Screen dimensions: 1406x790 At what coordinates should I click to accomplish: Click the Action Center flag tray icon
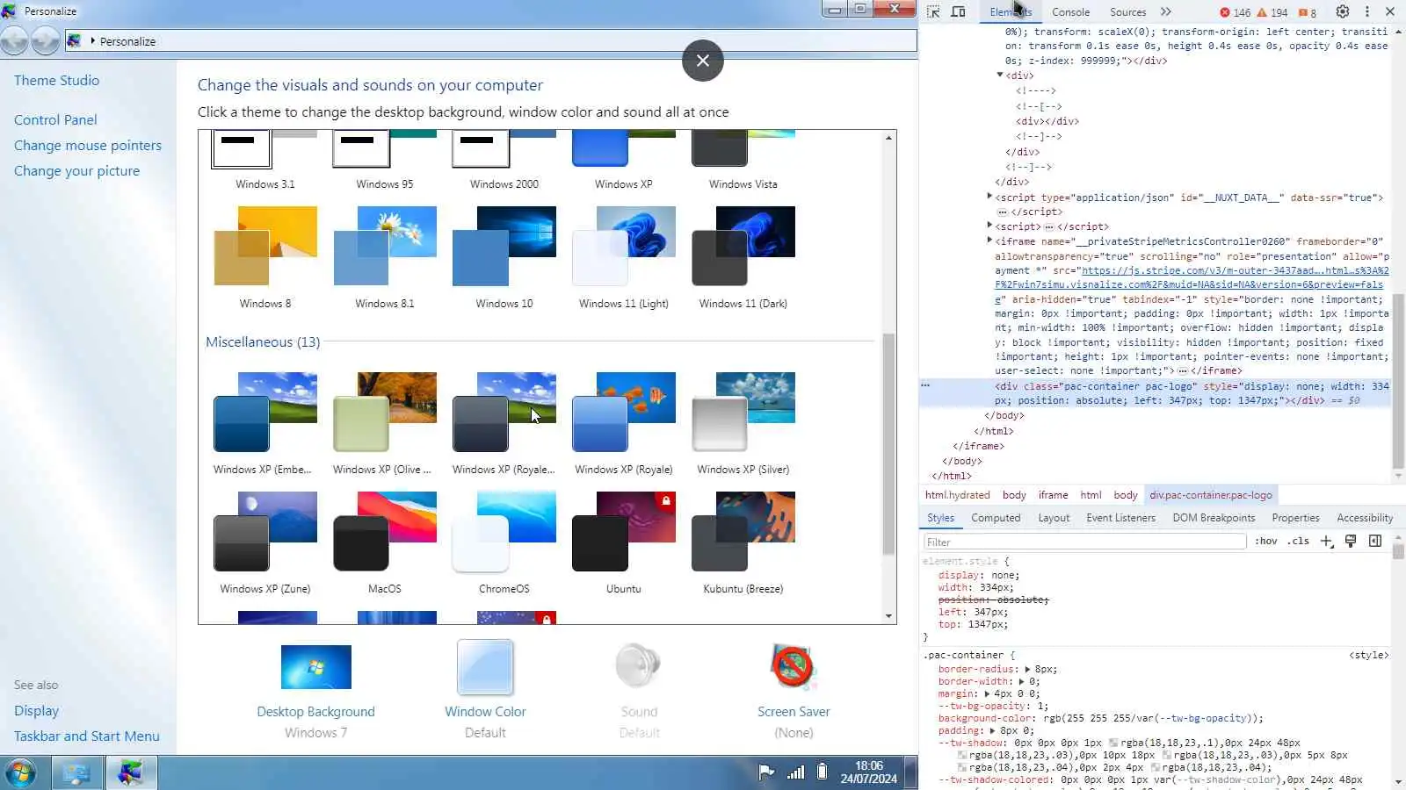coord(766,772)
